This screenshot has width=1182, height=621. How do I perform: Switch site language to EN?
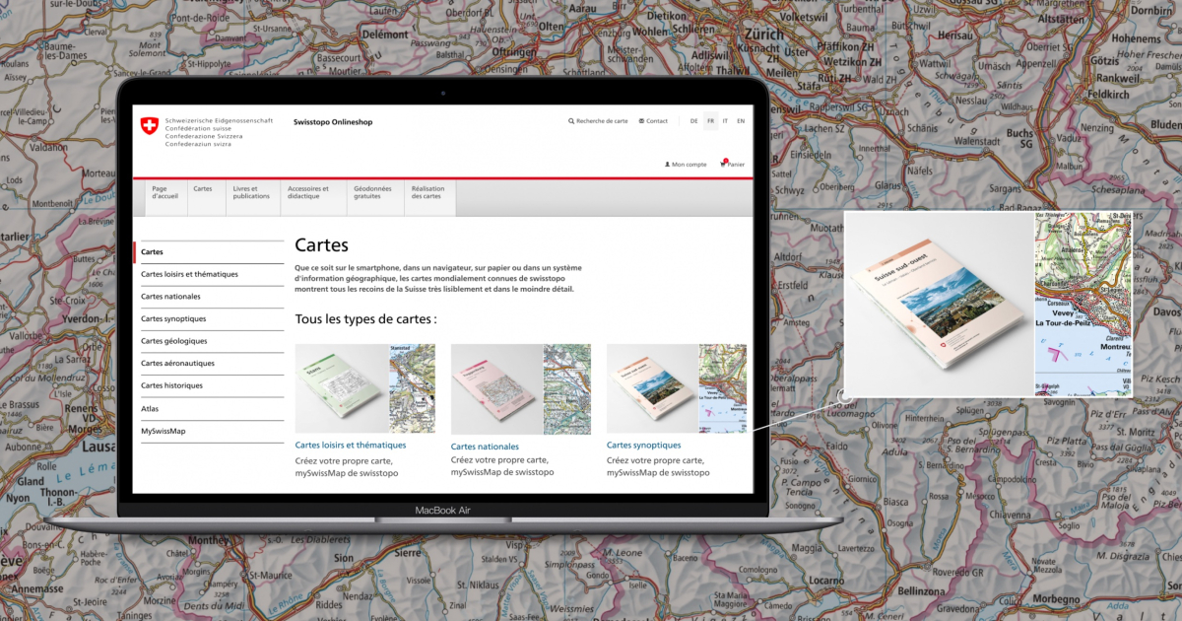[741, 120]
